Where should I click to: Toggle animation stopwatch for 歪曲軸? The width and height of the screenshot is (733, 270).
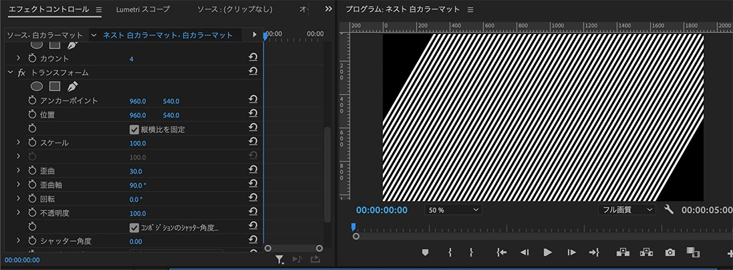click(x=32, y=185)
